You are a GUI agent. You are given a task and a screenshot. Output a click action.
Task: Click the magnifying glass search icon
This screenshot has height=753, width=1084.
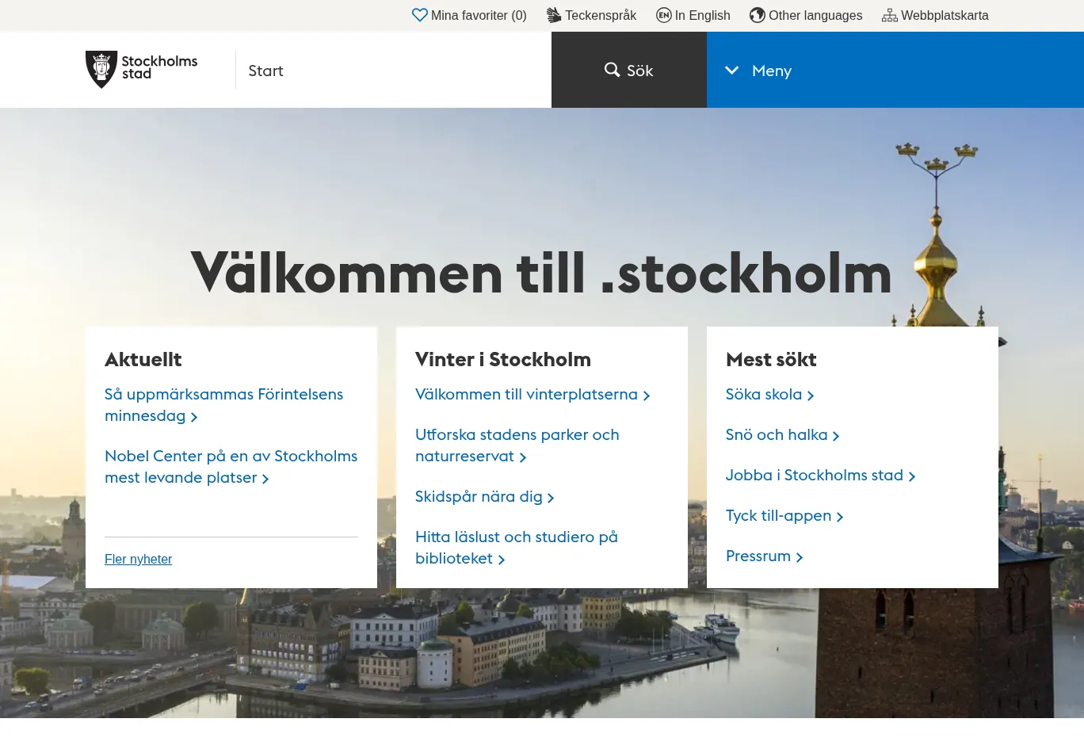coord(612,70)
